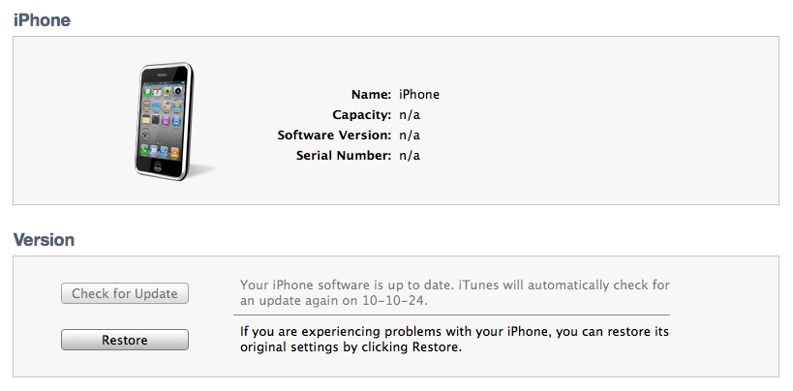
Task: Select the Capacity label
Action: (x=361, y=115)
